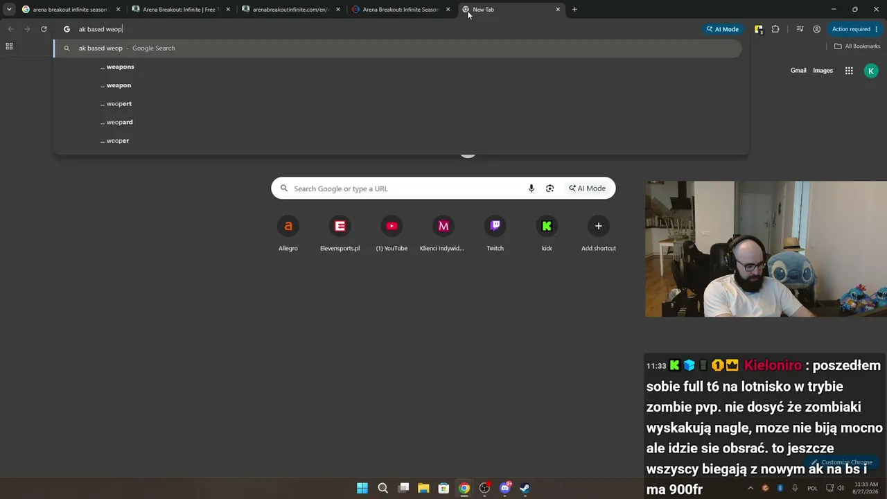
Task: Open Steam from the taskbar
Action: coord(525,488)
